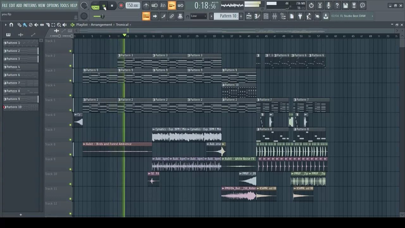Switch to PAT/SONG mode toggle
This screenshot has height=228, width=405.
coord(95,6)
